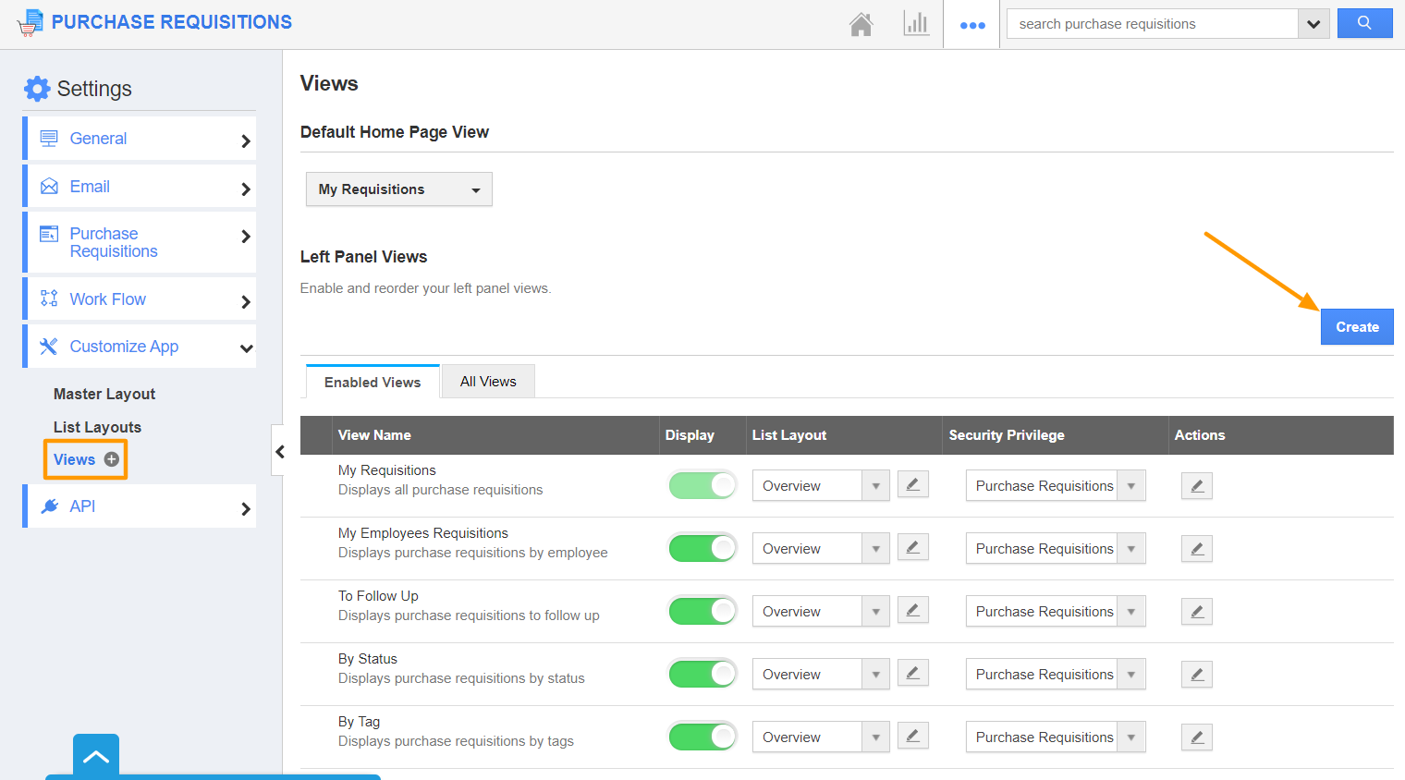
Task: Go to the home icon in header
Action: [861, 24]
